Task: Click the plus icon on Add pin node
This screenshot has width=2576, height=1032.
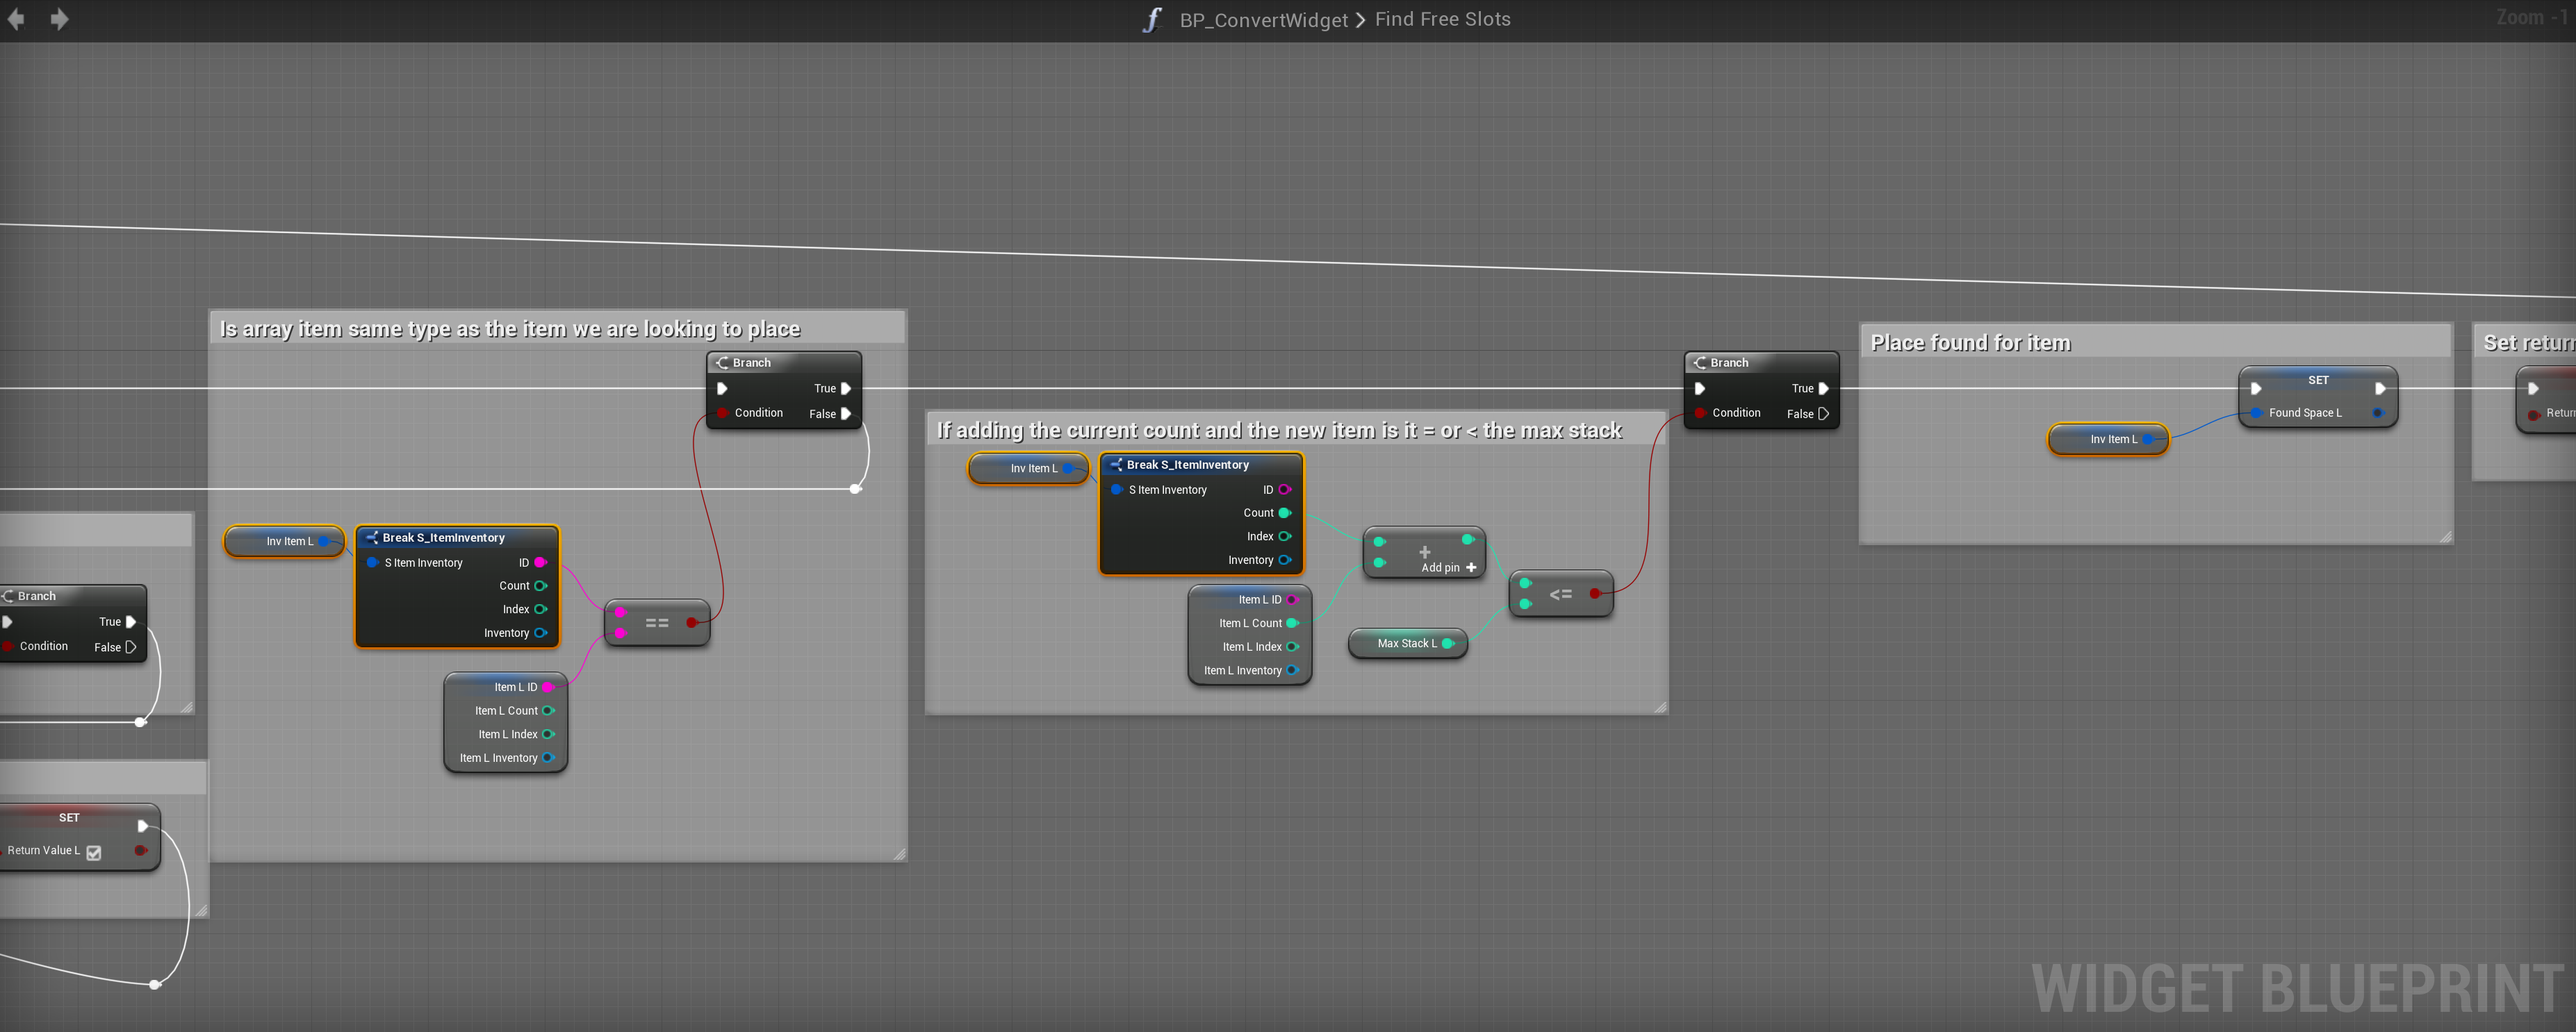Action: click(x=1471, y=567)
